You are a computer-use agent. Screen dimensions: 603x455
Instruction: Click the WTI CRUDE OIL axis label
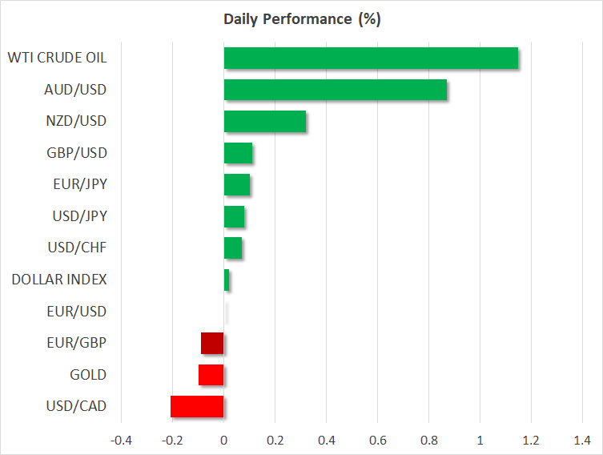(x=57, y=58)
